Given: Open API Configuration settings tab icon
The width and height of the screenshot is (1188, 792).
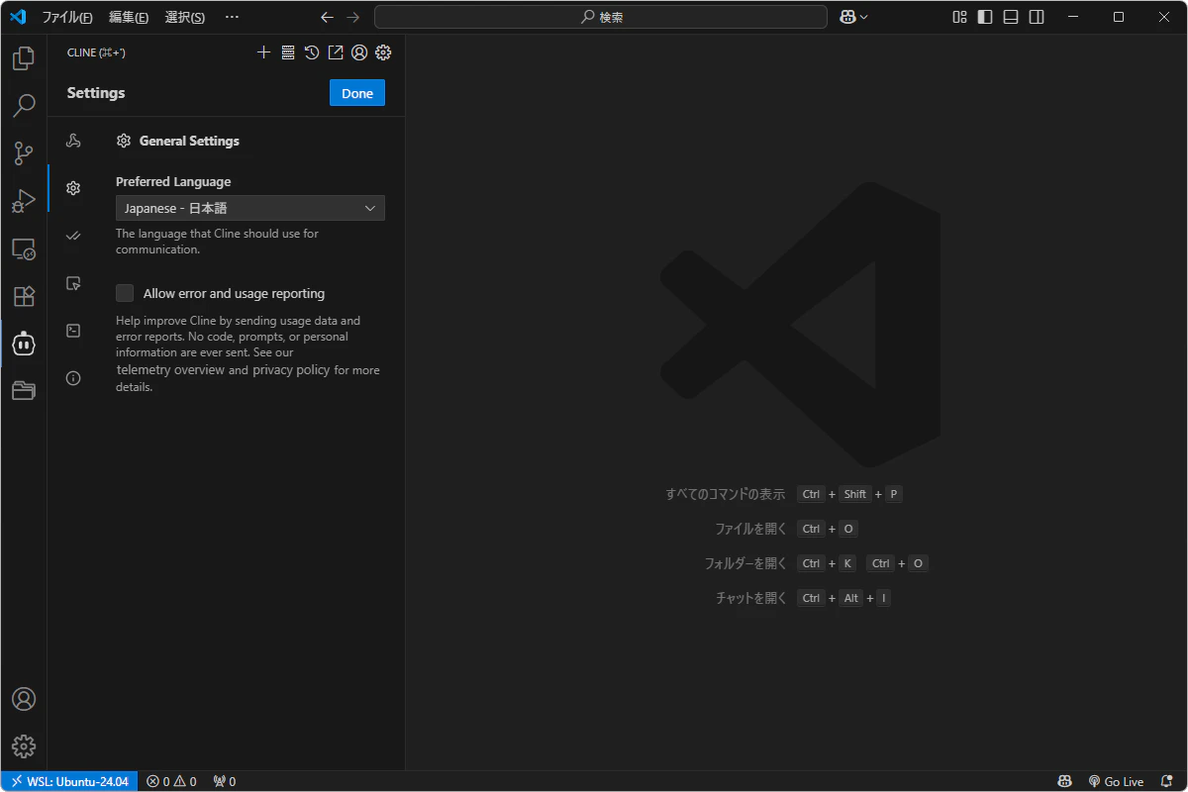Looking at the screenshot, I should pyautogui.click(x=73, y=141).
